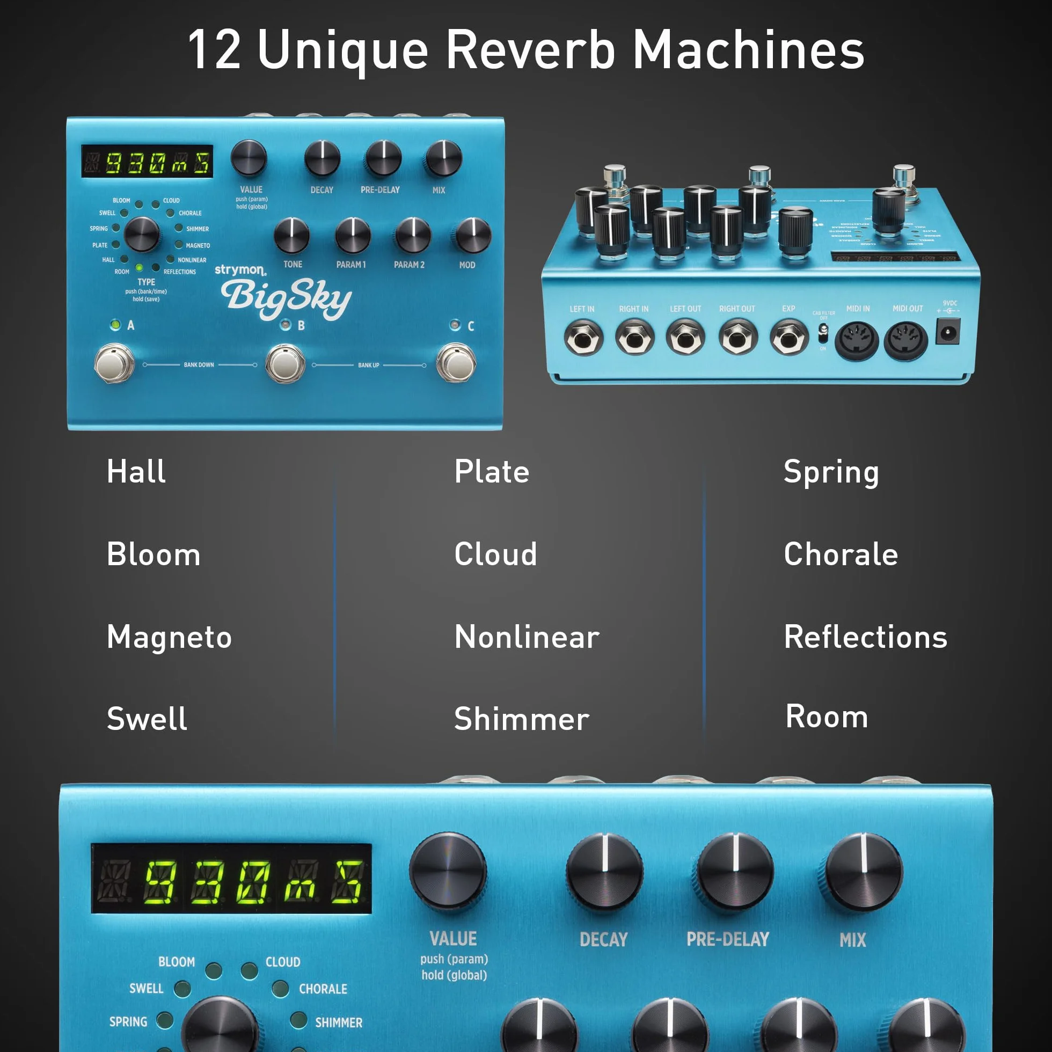Screen dimensions: 1052x1052
Task: Click the DECAY knob on the small pedal photo
Action: (x=323, y=158)
